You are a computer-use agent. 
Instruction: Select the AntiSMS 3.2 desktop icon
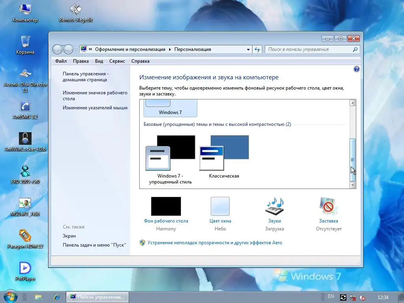point(25,110)
